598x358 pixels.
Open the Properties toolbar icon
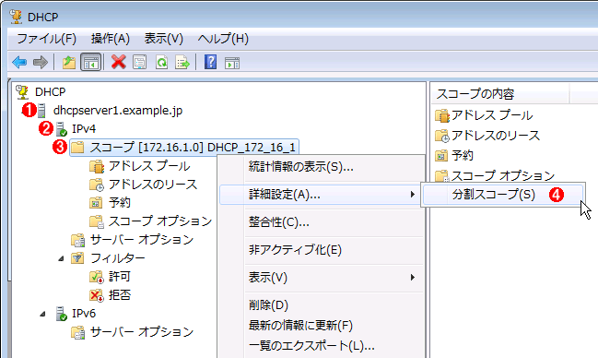pos(139,62)
